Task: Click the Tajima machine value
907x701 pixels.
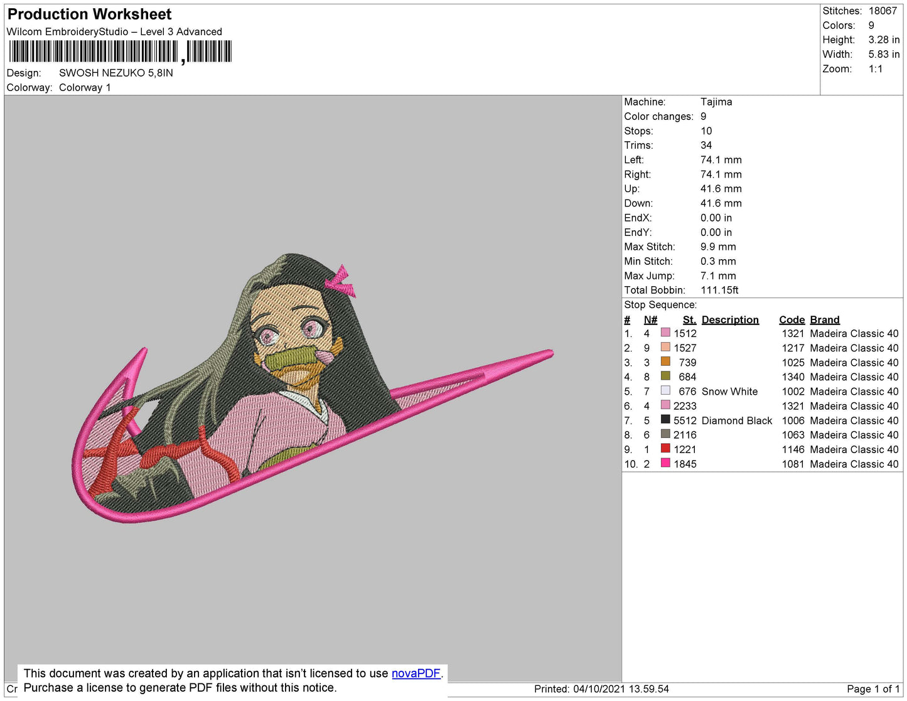Action: 716,102
